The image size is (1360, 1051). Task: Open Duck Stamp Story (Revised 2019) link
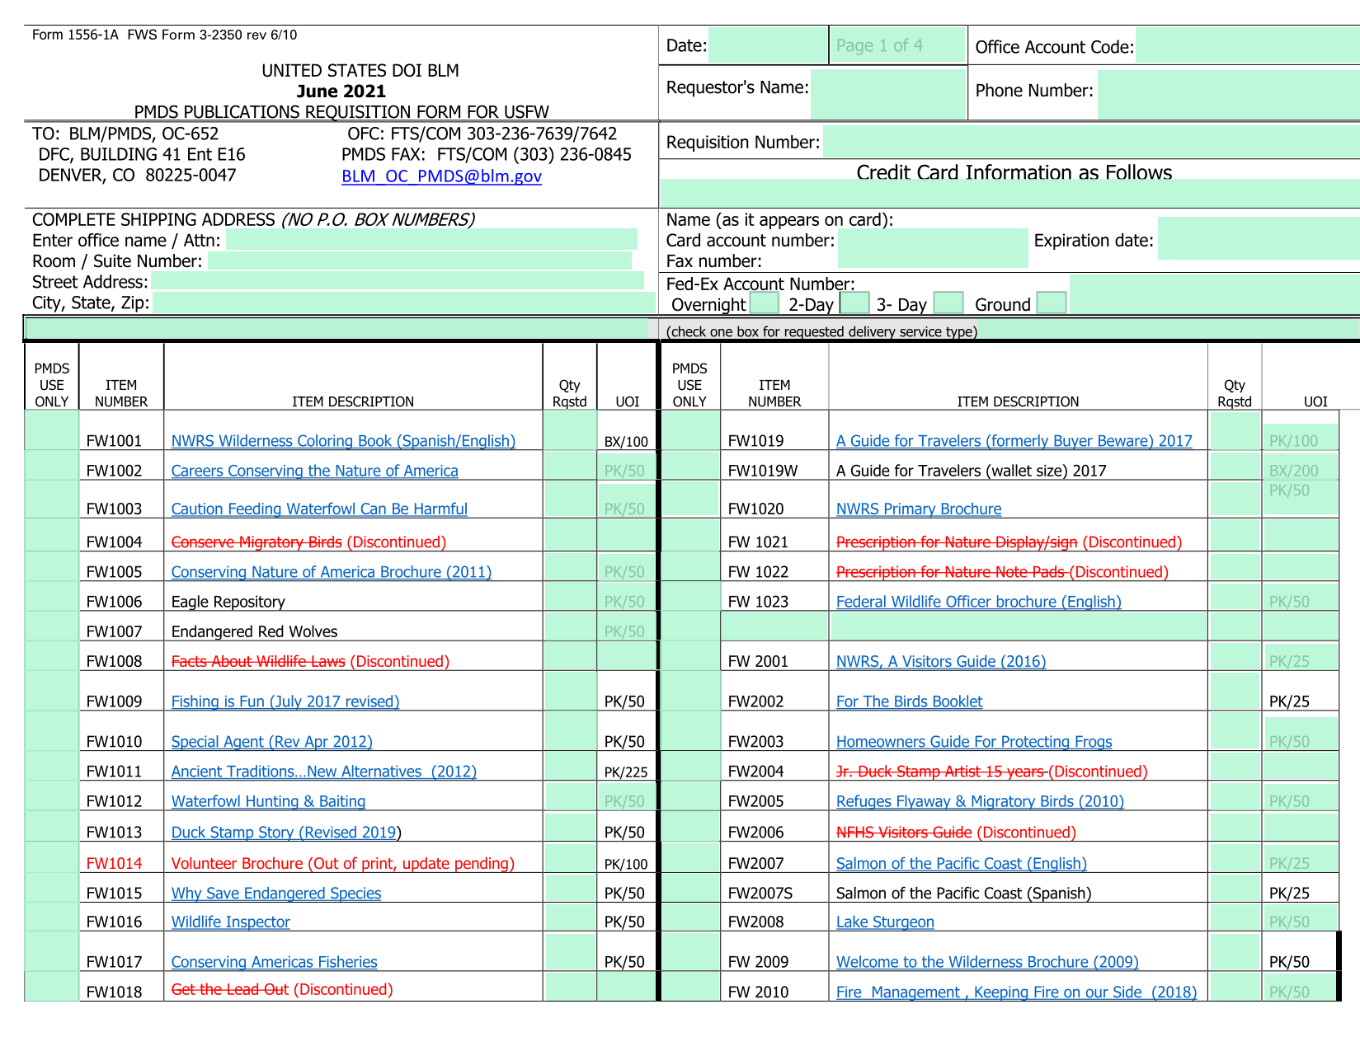click(285, 833)
